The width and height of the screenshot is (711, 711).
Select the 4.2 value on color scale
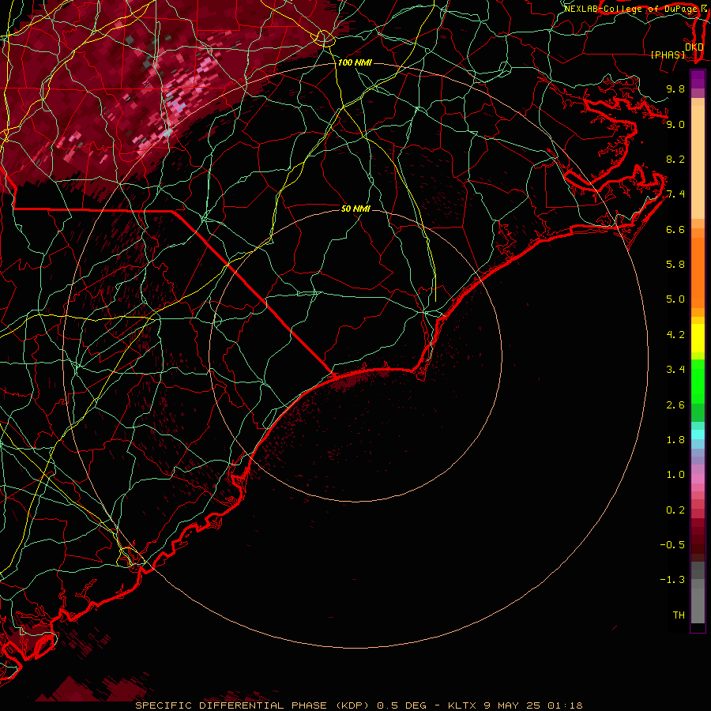click(x=675, y=335)
